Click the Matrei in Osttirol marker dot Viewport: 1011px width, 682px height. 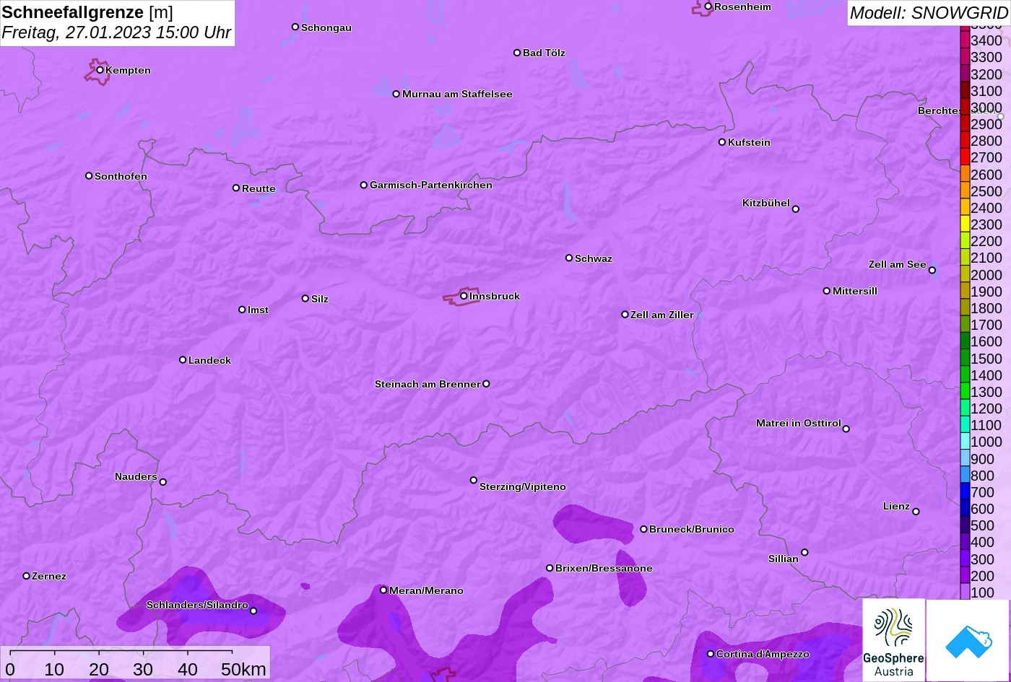pos(846,429)
